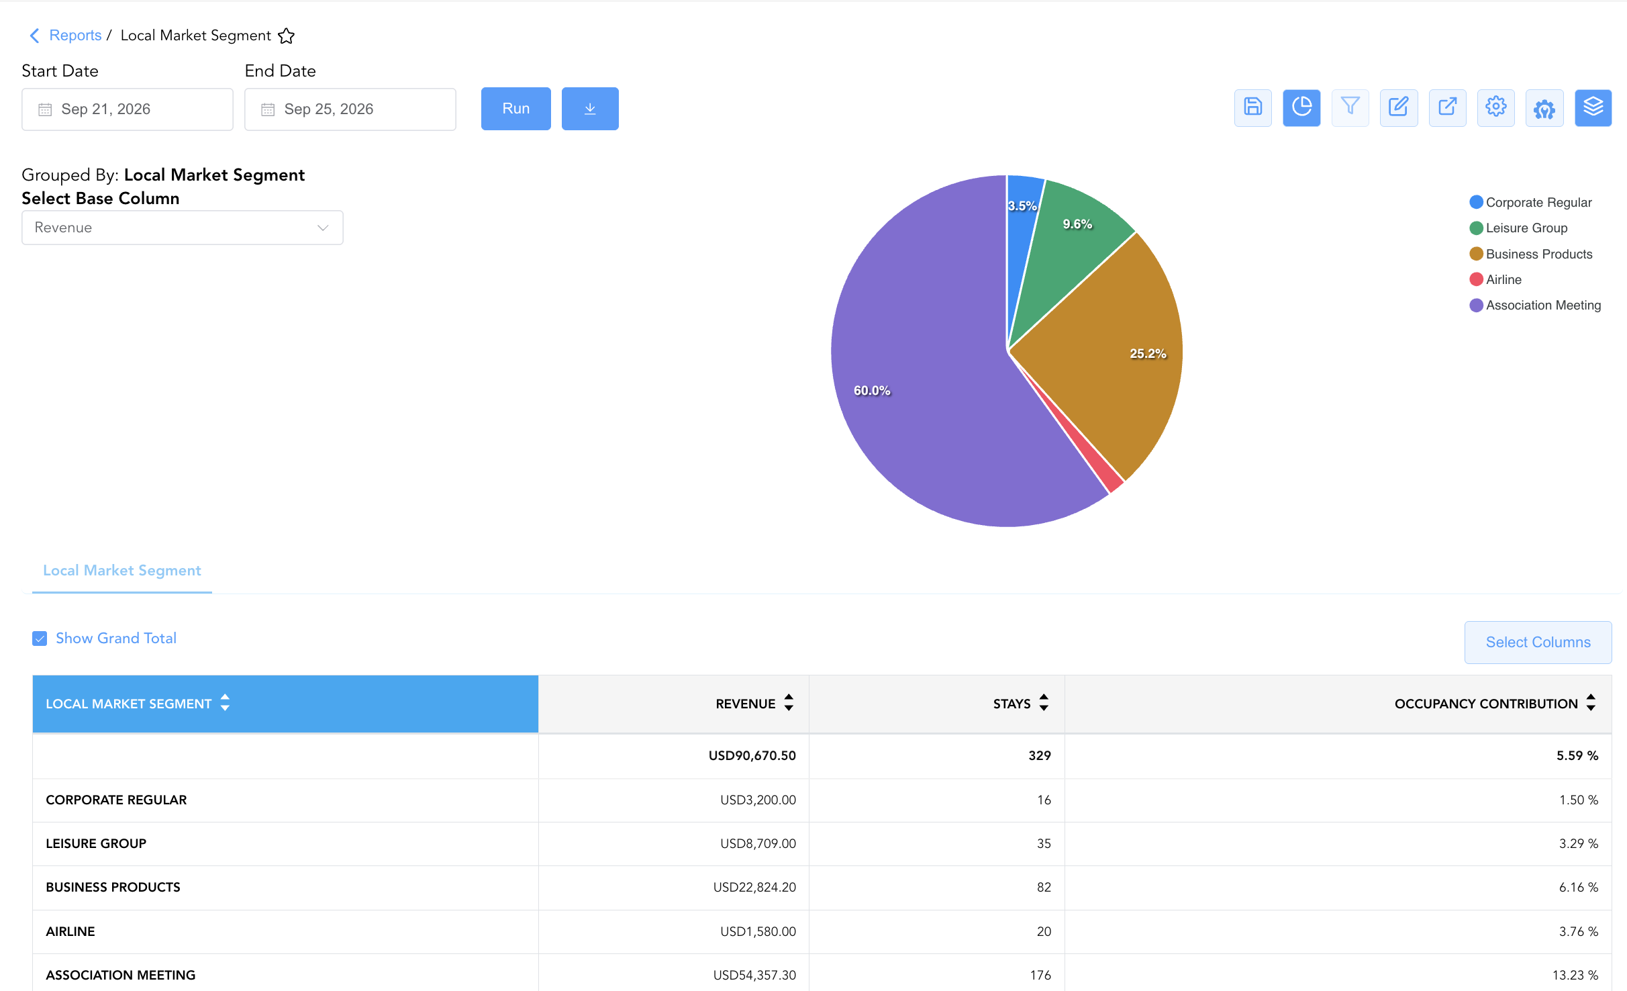This screenshot has height=991, width=1627.
Task: Click the USD90,670.50 grand total cell
Action: [x=674, y=756]
